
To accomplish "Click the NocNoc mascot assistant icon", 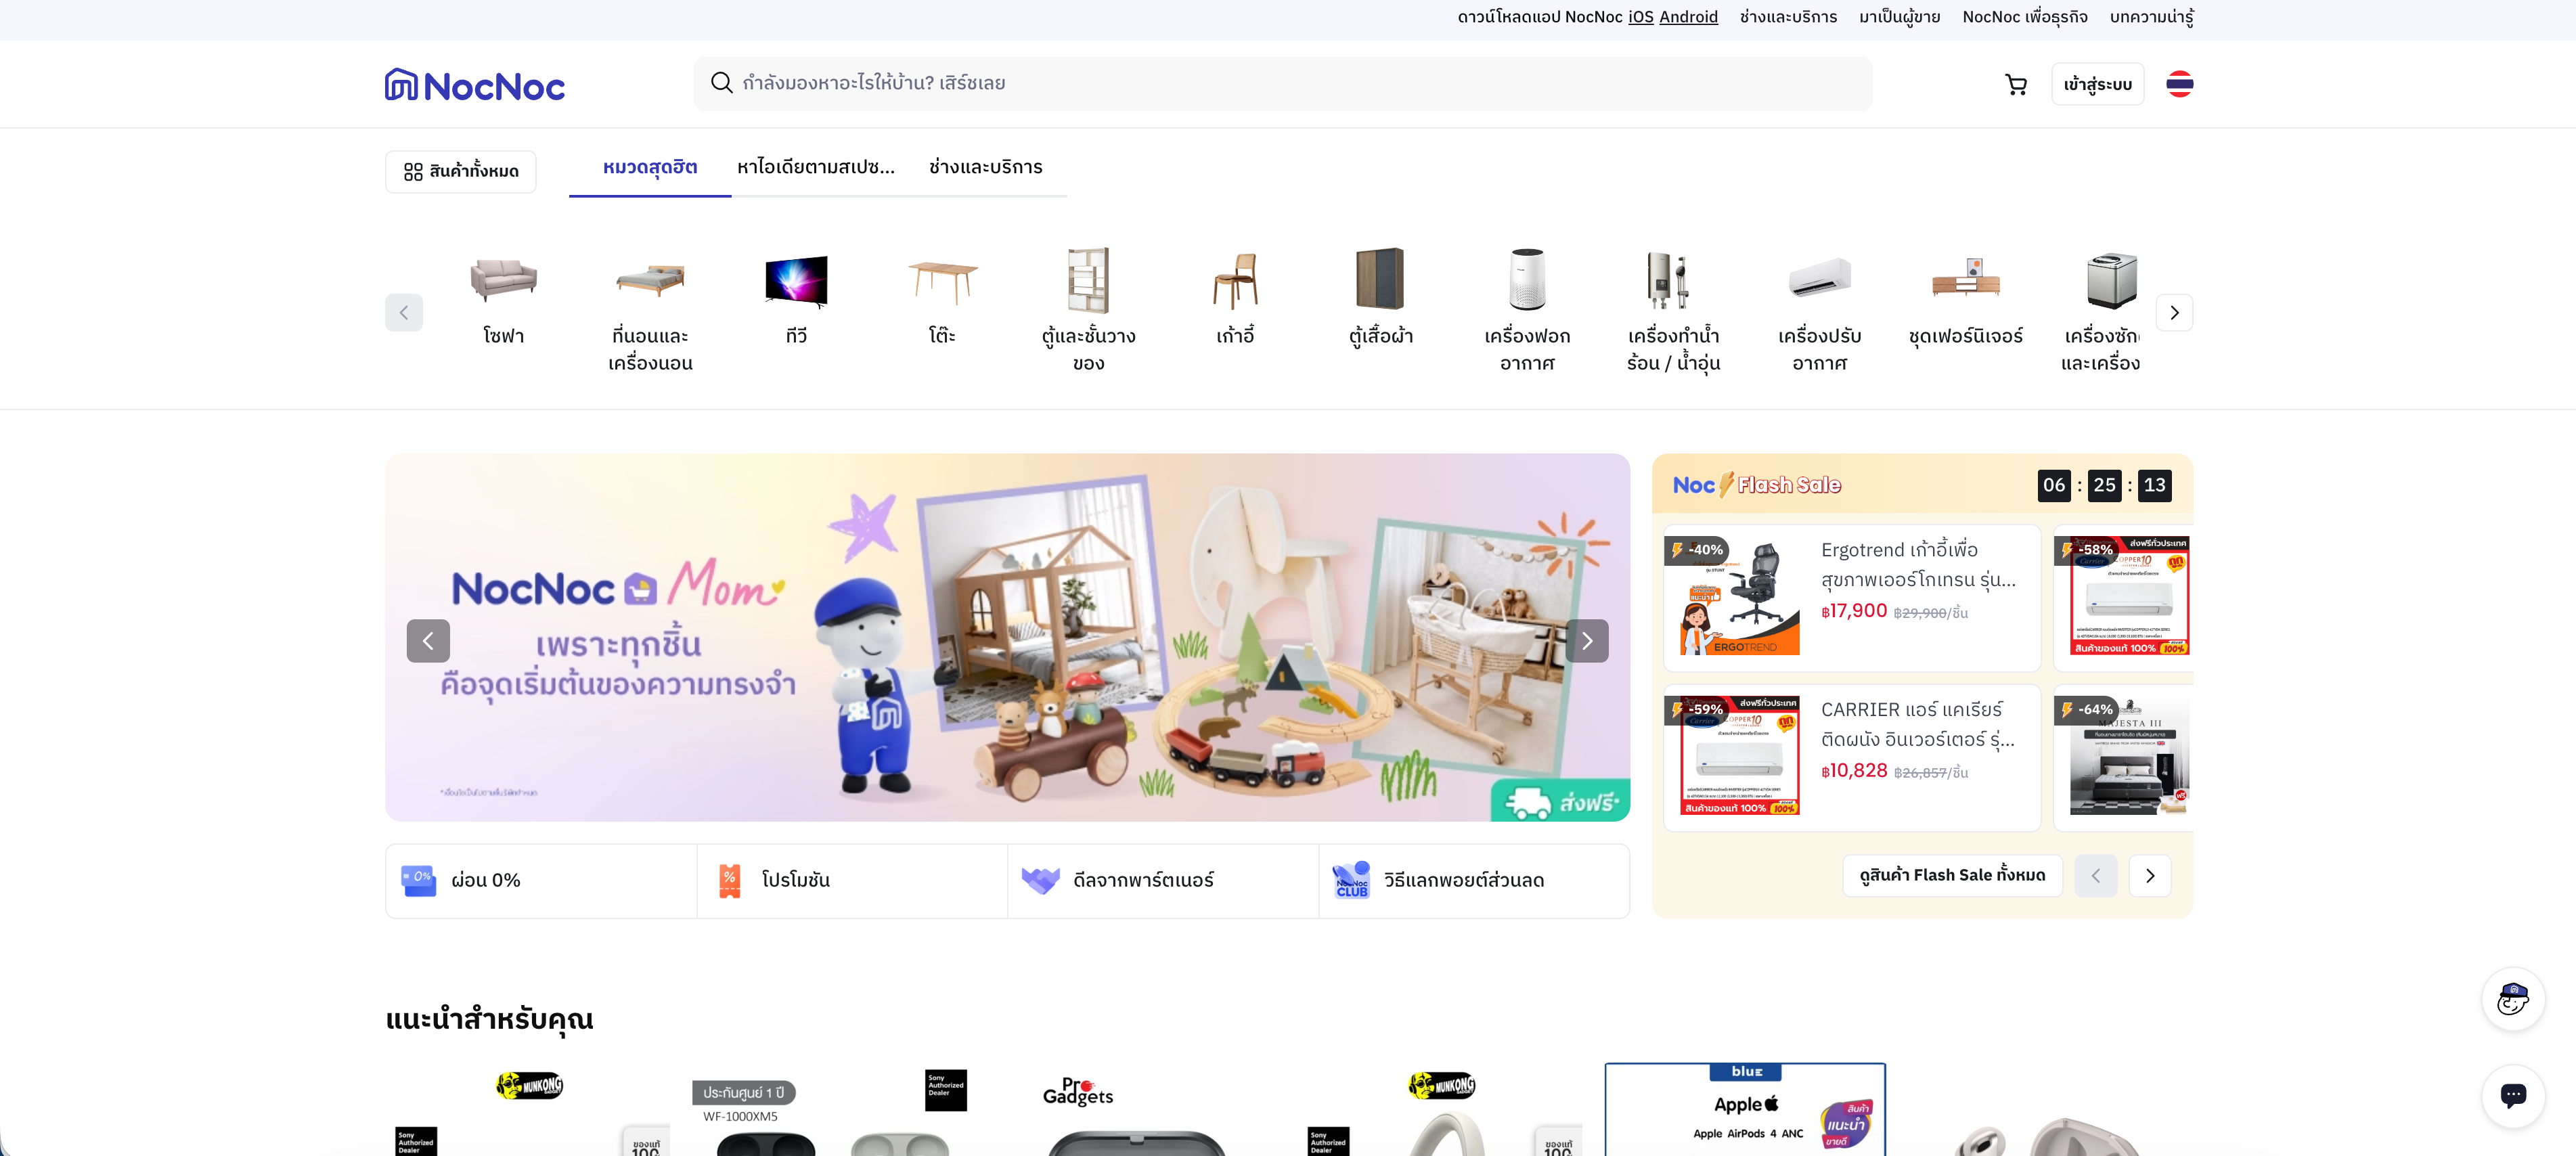I will [2512, 998].
